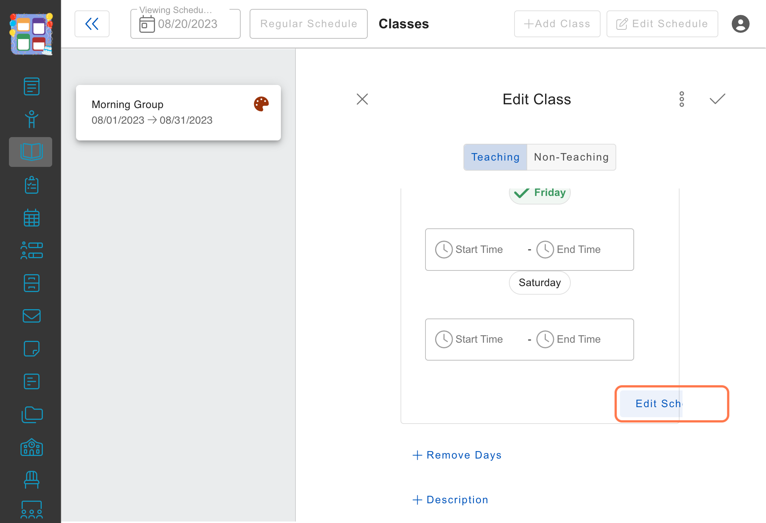Click Friday's End Time clock icon

pos(545,250)
